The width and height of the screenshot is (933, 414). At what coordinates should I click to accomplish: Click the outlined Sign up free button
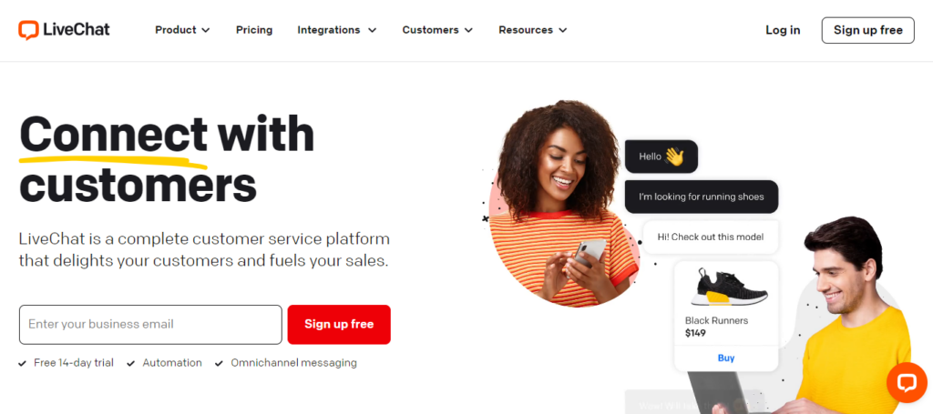tap(867, 30)
